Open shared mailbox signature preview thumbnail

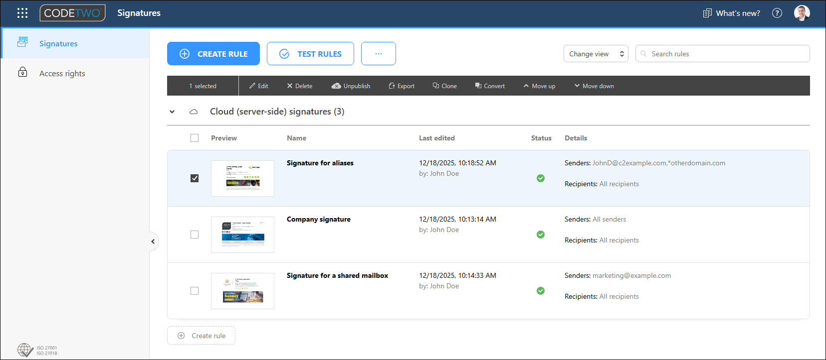pyautogui.click(x=242, y=291)
